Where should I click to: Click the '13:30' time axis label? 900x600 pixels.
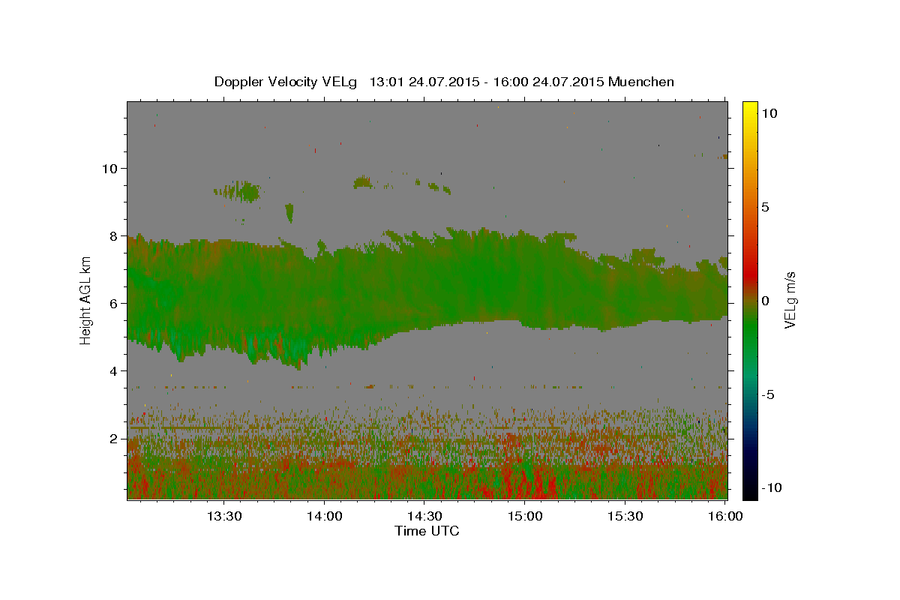coord(223,516)
